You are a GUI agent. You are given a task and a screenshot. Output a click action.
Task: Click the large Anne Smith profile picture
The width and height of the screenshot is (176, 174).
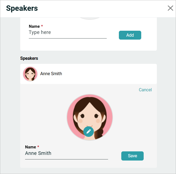[90, 117]
